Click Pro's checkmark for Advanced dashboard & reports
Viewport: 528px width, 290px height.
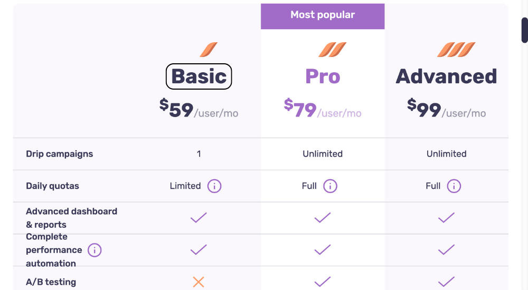pyautogui.click(x=323, y=218)
